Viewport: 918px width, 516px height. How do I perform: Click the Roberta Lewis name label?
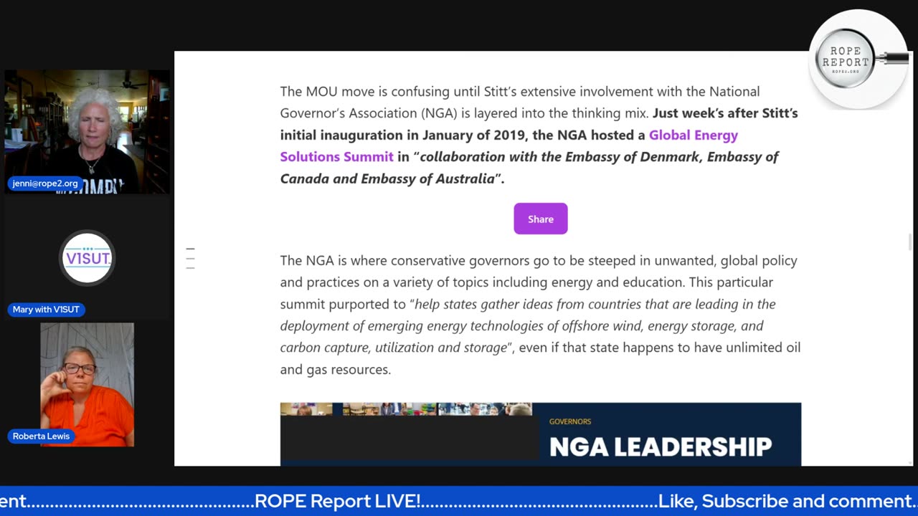(x=41, y=436)
